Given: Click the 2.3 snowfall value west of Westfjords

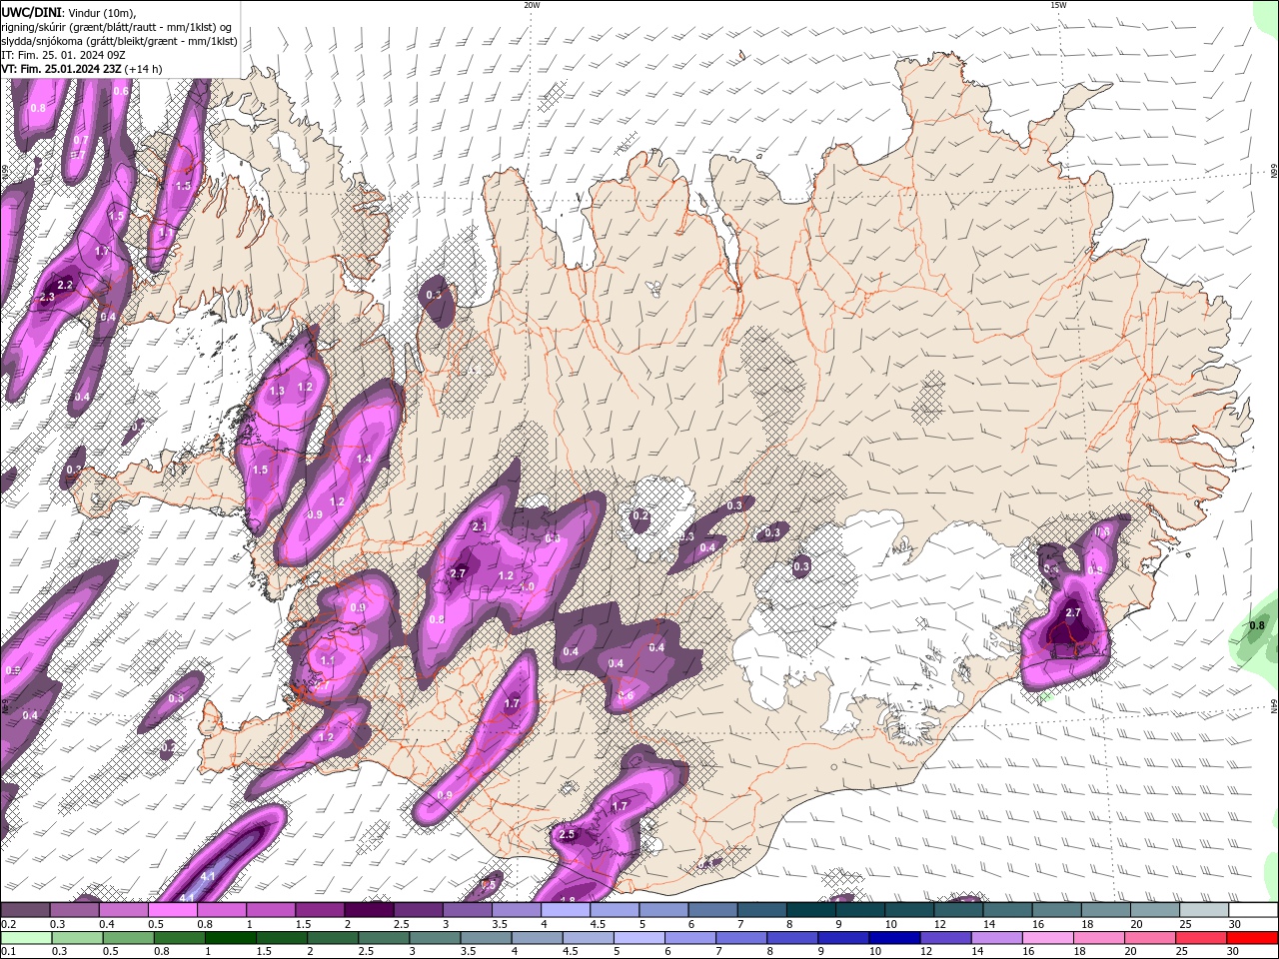Looking at the screenshot, I should (x=47, y=298).
